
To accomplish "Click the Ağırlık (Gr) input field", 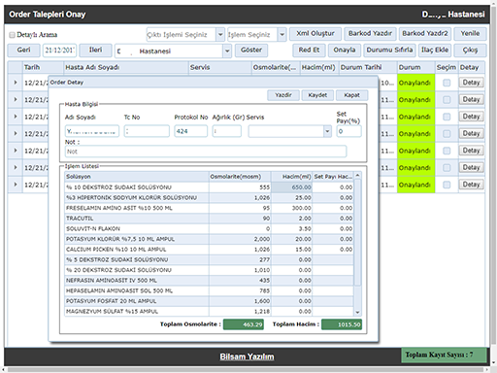I will coord(227,131).
